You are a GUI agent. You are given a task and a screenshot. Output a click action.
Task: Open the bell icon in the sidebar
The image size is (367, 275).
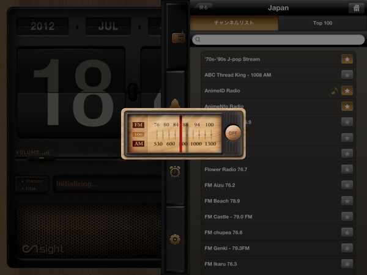pyautogui.click(x=175, y=103)
